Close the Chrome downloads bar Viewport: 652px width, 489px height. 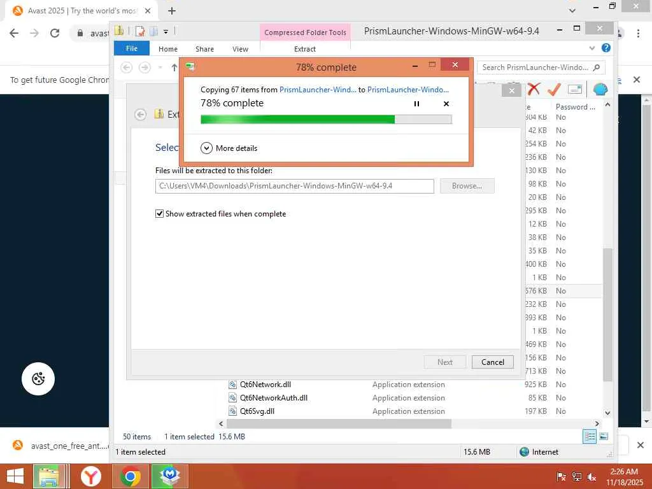click(x=641, y=445)
